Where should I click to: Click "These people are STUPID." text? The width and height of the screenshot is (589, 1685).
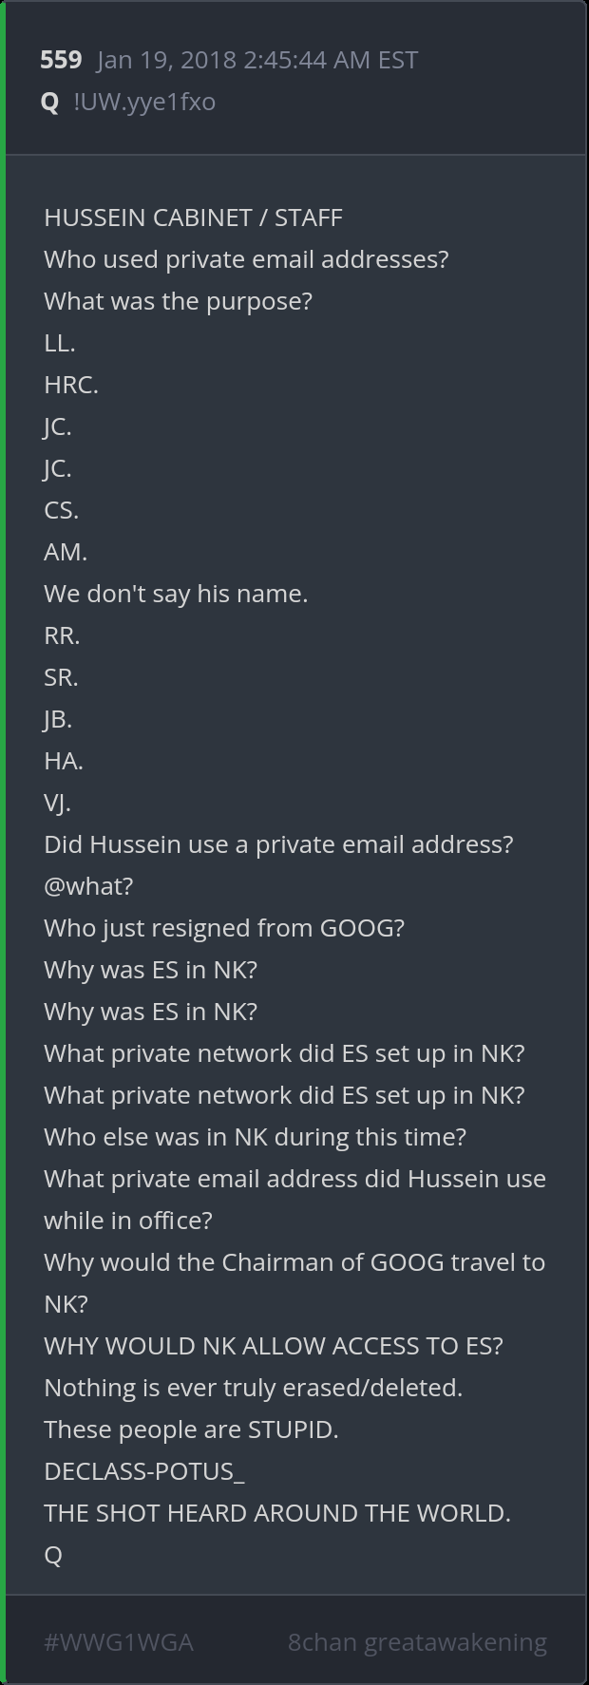[191, 1429]
